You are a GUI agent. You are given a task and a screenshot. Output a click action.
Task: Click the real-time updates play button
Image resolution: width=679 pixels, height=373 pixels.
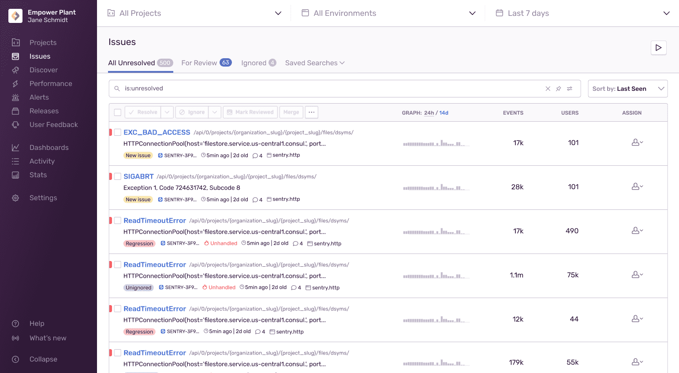tap(658, 48)
